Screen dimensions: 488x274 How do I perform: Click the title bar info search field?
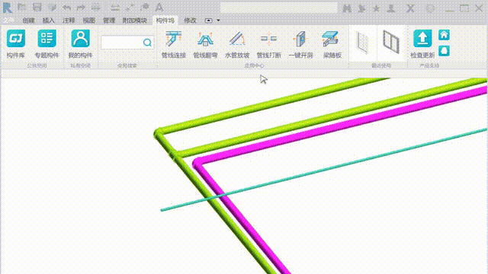(x=278, y=8)
